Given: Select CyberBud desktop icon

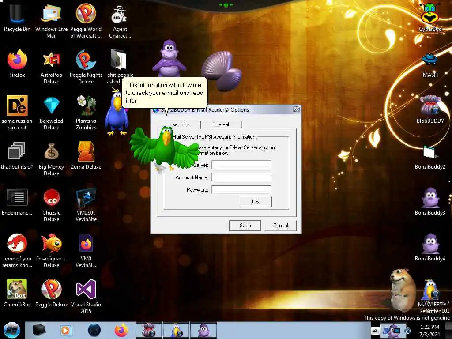Looking at the screenshot, I should point(430,17).
